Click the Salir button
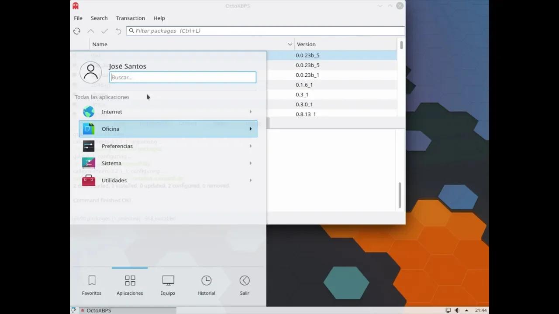This screenshot has height=314, width=559. click(244, 284)
